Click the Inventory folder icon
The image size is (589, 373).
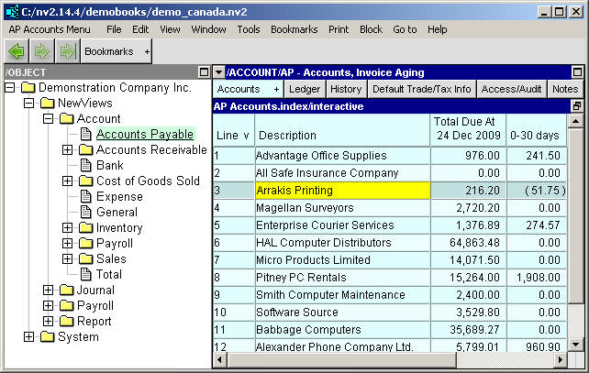tap(86, 228)
